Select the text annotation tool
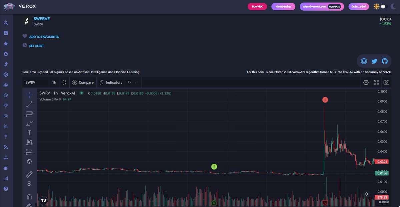 [29, 133]
